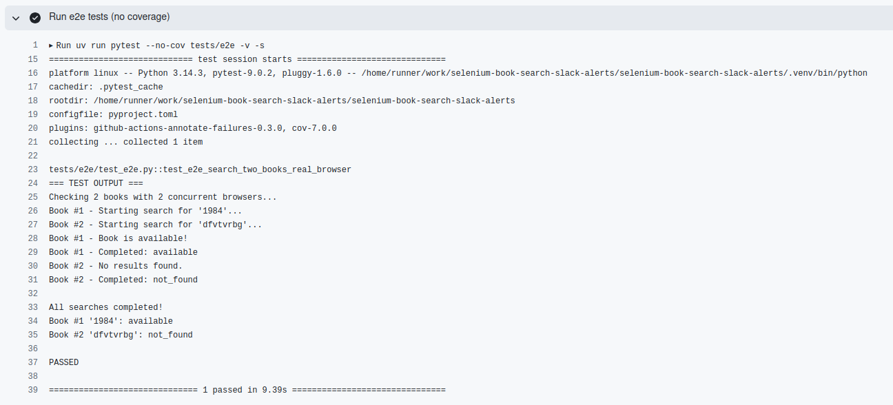Screen dimensions: 893x405
Task: Click line number 23 beside the test name
Action: click(x=32, y=169)
